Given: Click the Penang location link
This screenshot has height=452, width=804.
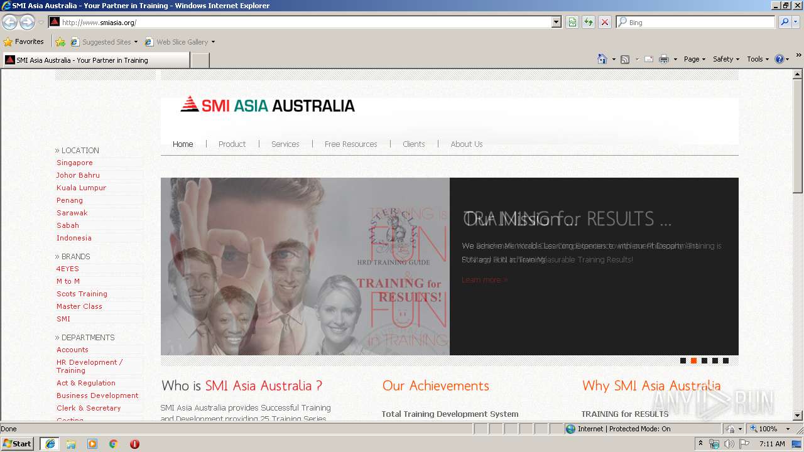Looking at the screenshot, I should tap(69, 200).
